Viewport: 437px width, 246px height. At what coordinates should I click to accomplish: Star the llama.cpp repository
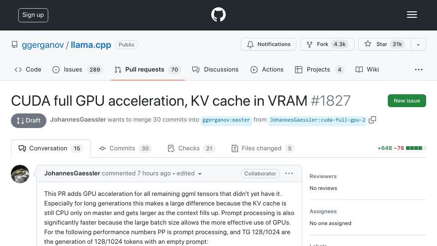coord(384,44)
